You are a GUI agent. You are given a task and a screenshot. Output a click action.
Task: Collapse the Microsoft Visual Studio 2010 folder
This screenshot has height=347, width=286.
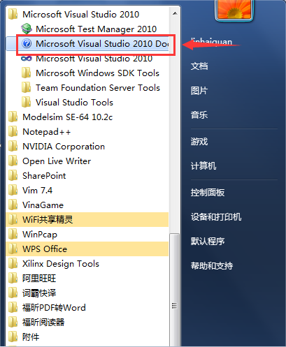point(87,14)
